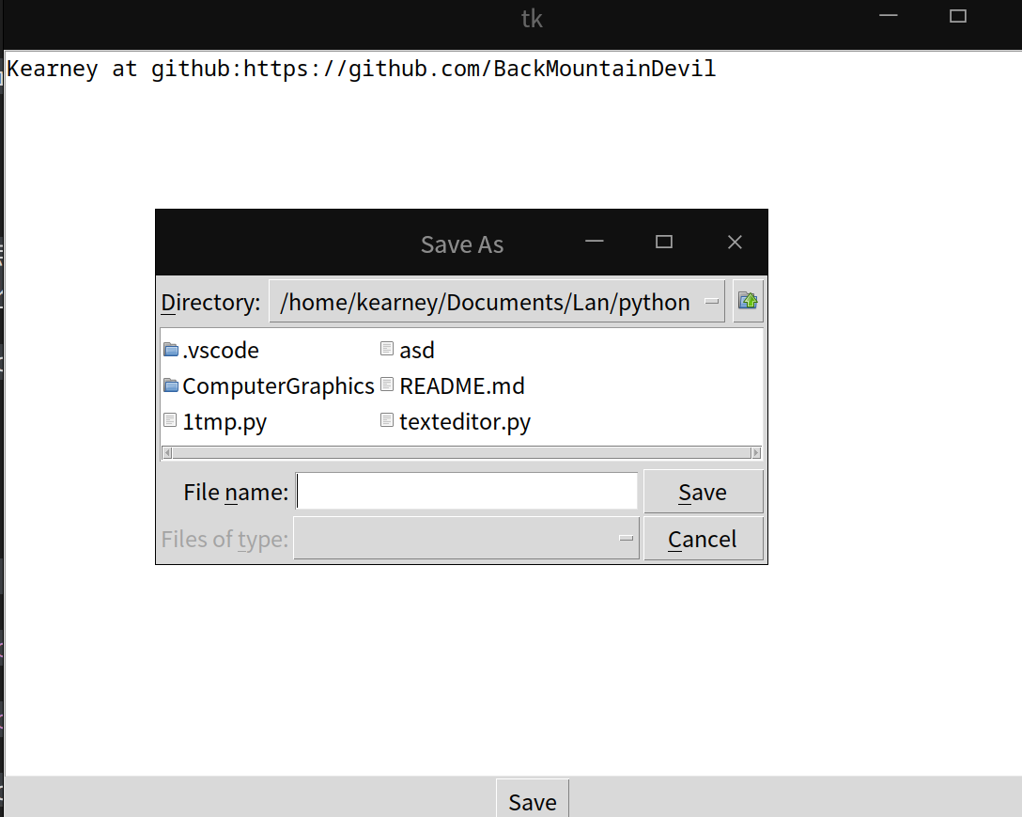Open the Directory path dropdown

pos(497,302)
